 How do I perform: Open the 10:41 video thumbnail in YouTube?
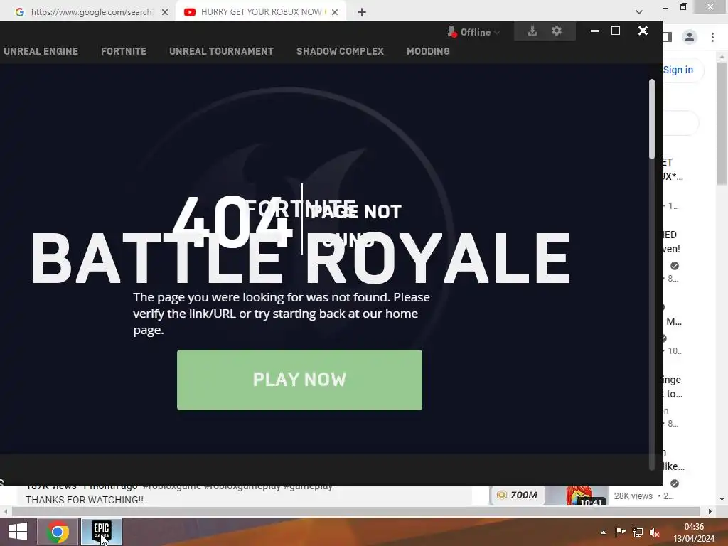point(549,496)
